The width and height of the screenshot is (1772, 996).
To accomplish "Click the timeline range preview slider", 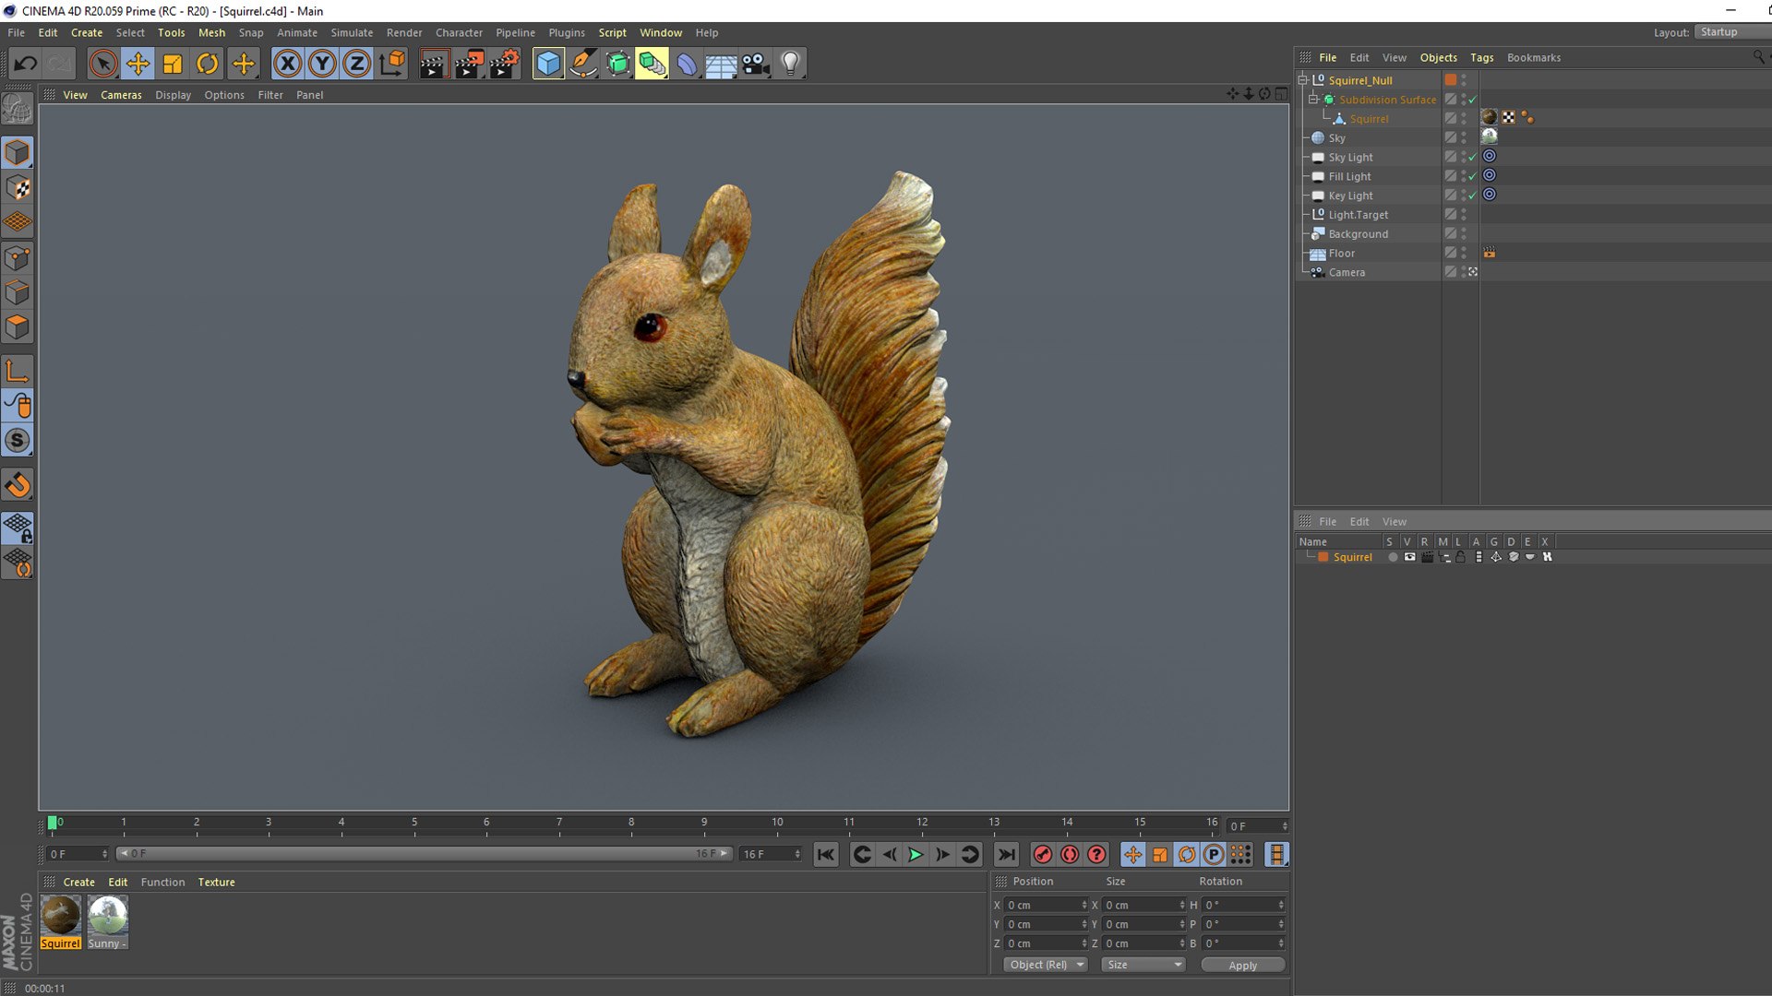I will 425,854.
